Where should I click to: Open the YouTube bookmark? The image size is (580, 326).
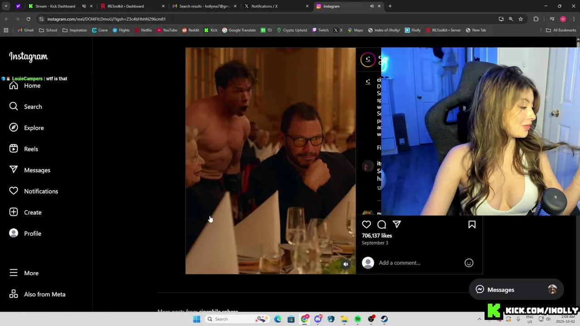(x=167, y=30)
